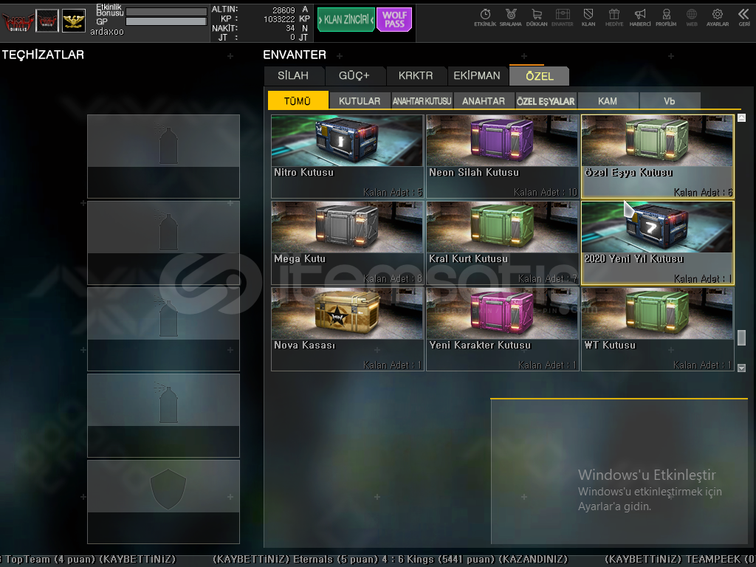Viewport: 756px width, 567px height.
Task: Open the Sıralama ranking icon
Action: [511, 18]
